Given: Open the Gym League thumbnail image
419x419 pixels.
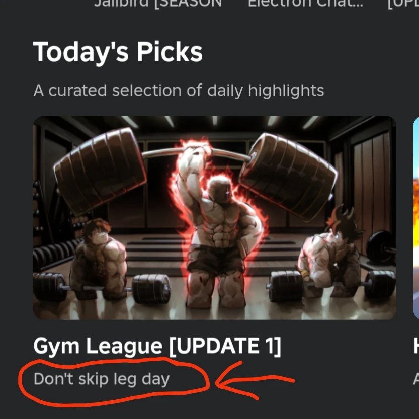Looking at the screenshot, I should click(x=215, y=218).
